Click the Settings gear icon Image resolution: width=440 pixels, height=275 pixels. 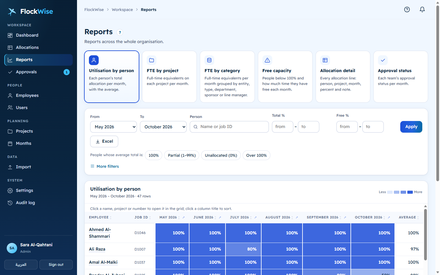point(10,191)
